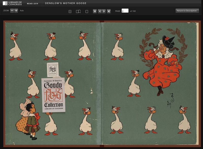Select the thumbnail view icon
The width and height of the screenshot is (203, 149).
coord(70,11)
